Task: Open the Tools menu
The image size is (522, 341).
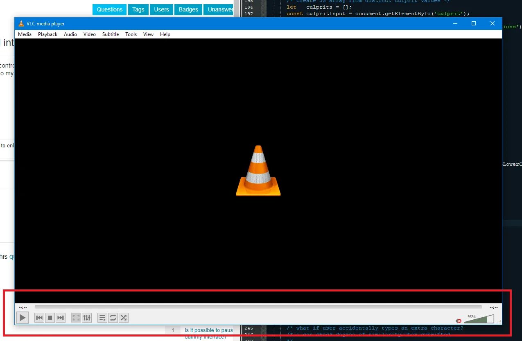Action: pyautogui.click(x=131, y=34)
